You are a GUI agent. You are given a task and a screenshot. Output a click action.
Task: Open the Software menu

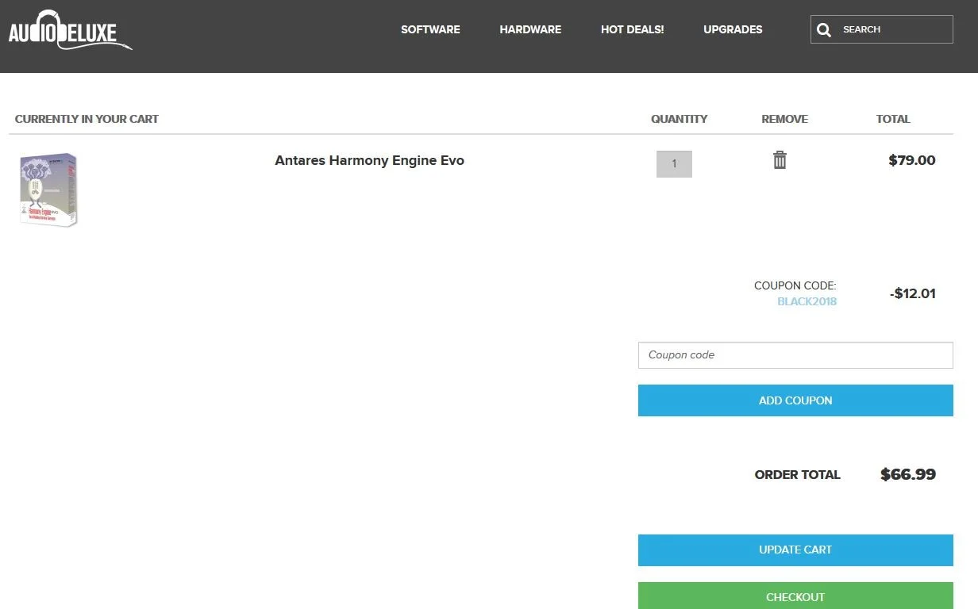[430, 29]
